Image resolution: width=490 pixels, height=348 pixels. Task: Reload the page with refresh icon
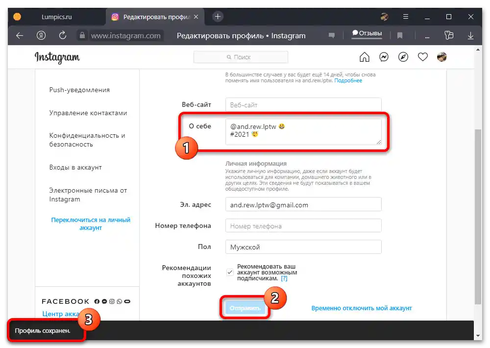point(63,35)
